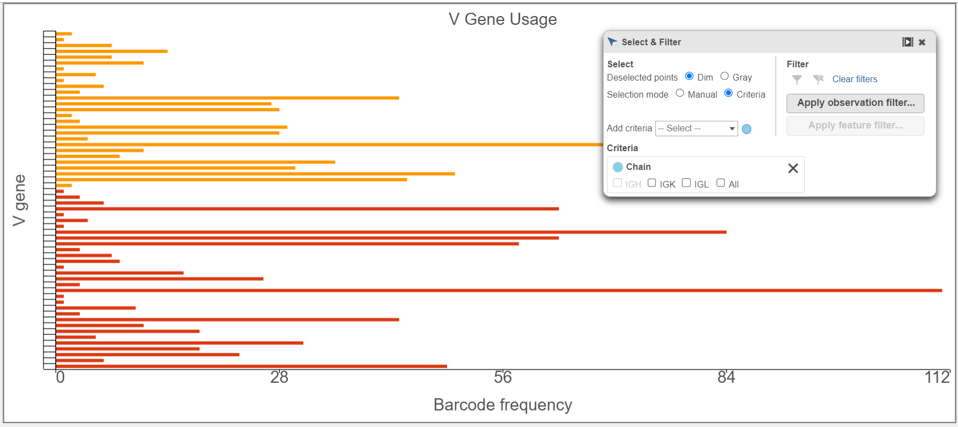This screenshot has height=427, width=958.
Task: Click the blue Chain color circle
Action: (618, 167)
